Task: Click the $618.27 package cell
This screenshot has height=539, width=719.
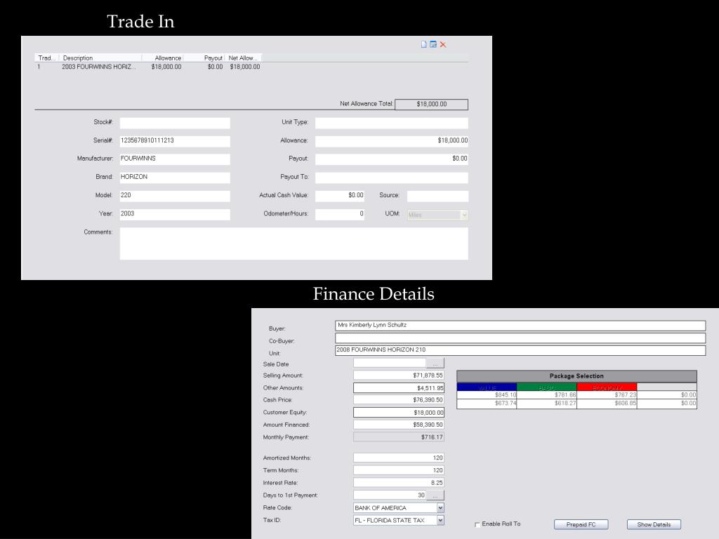Action: click(546, 404)
